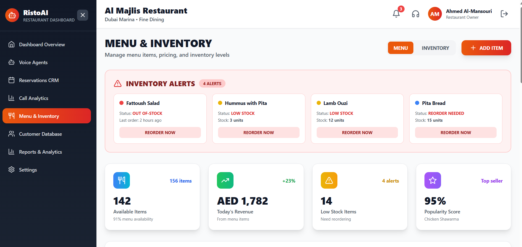Click the AM user avatar

(435, 14)
